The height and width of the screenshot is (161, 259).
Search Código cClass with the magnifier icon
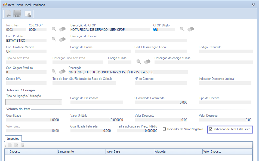pos(139,62)
